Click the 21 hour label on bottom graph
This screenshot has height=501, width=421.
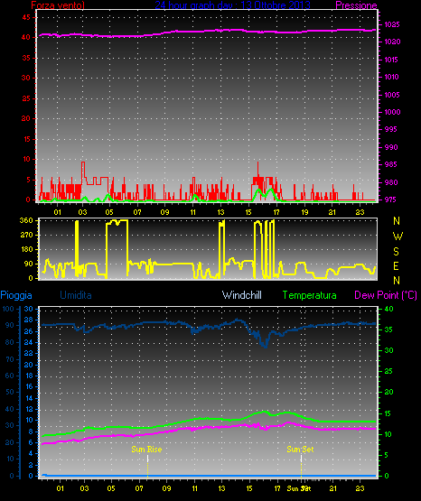click(x=333, y=488)
